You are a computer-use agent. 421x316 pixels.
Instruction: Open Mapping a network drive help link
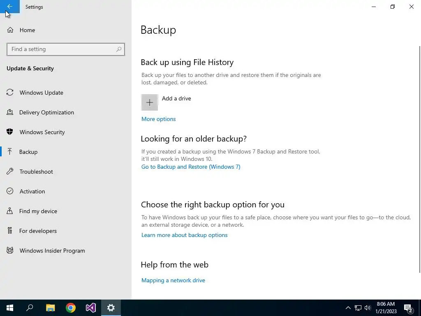173,280
